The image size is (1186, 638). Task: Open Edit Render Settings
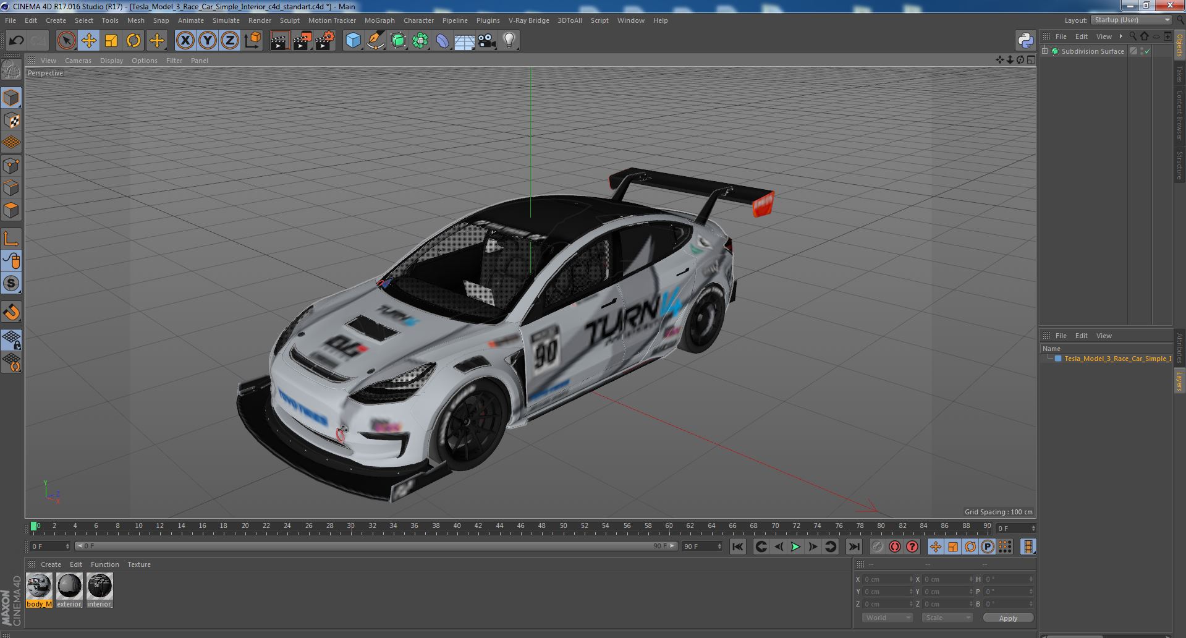pyautogui.click(x=325, y=41)
